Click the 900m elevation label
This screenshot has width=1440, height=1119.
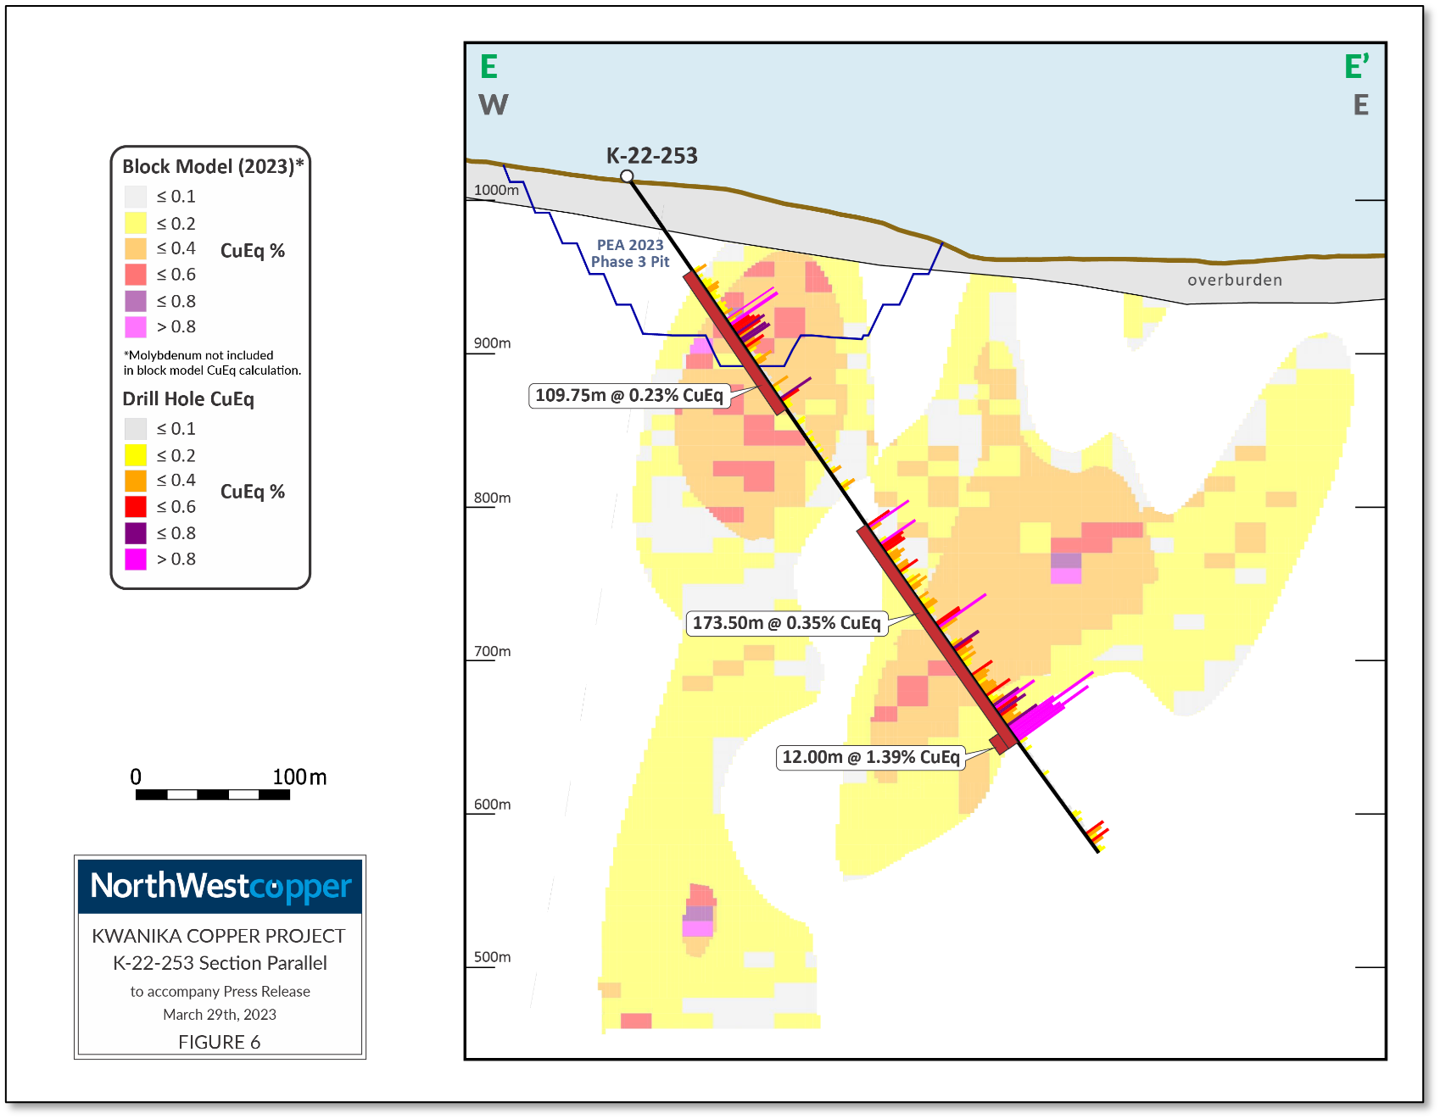tap(492, 343)
